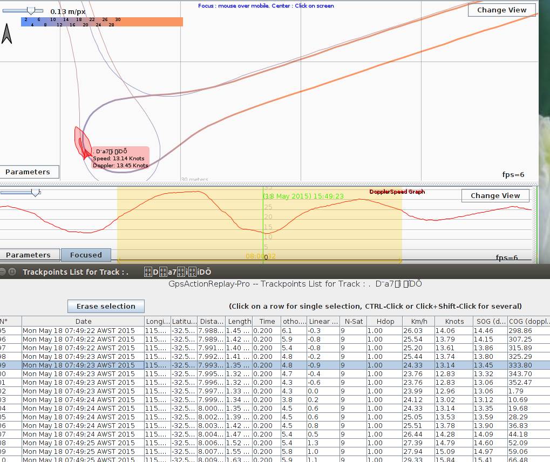Viewport: 550px width, 462px height.
Task: Click the Knots column header
Action: click(454, 321)
